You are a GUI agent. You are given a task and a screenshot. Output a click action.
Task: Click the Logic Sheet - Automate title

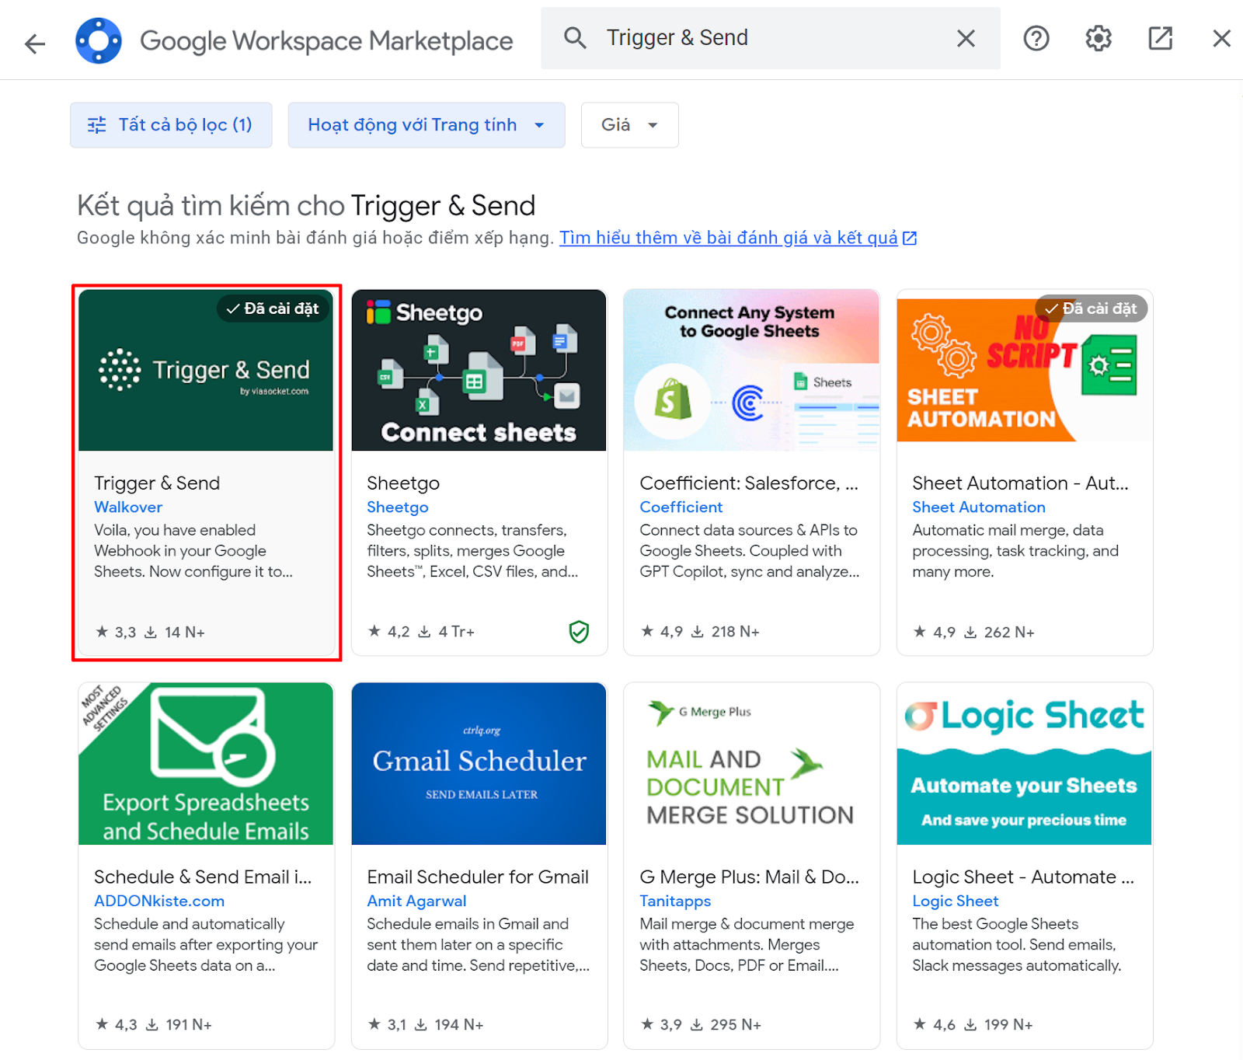point(1022,877)
